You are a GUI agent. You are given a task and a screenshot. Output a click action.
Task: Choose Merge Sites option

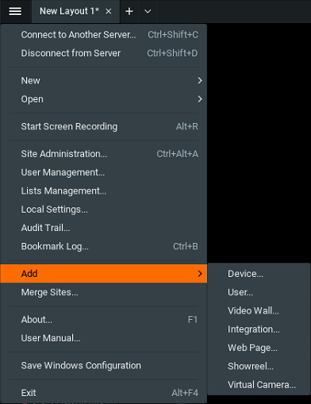(104, 292)
